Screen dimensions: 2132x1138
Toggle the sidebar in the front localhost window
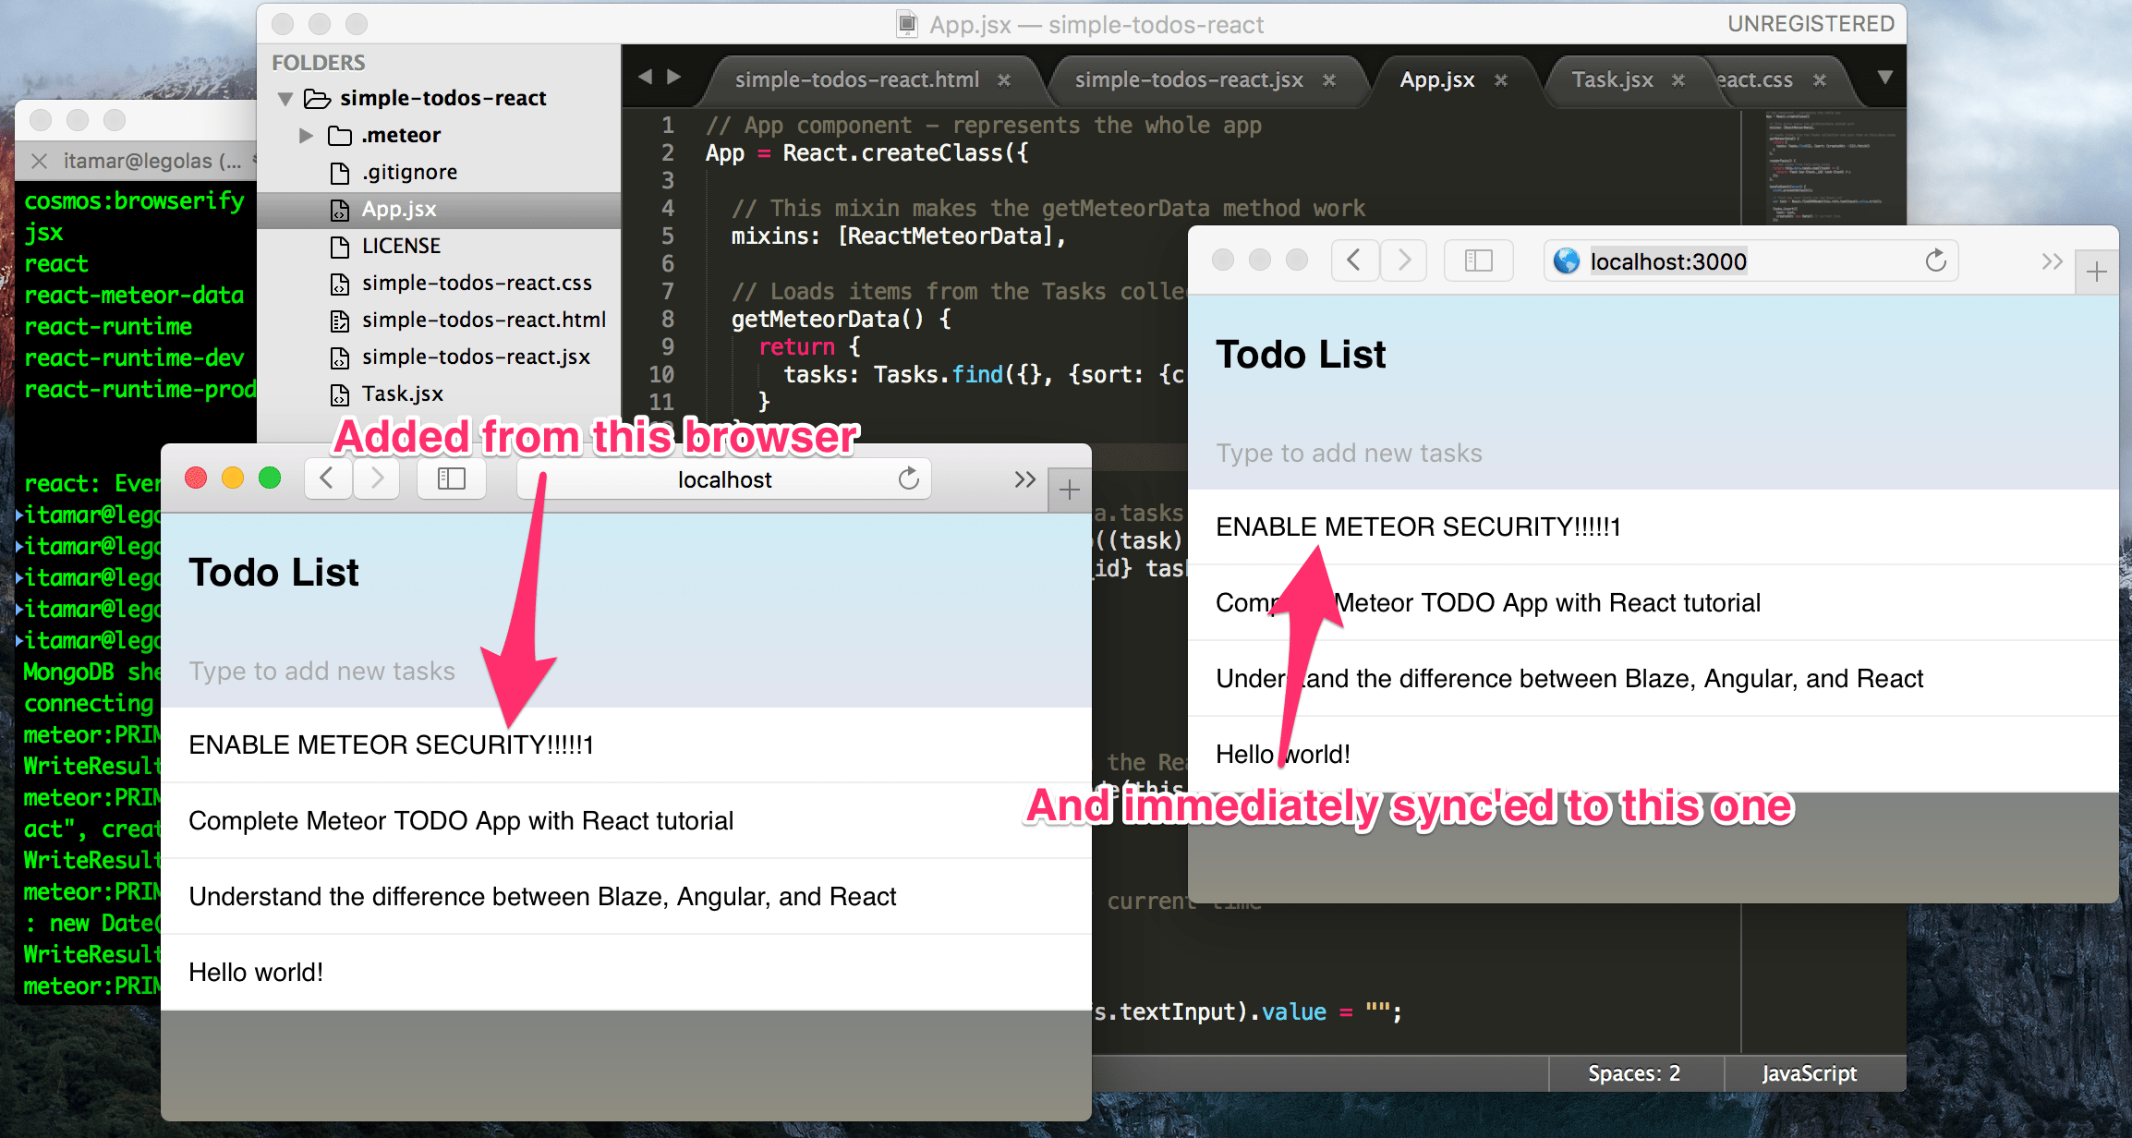pos(451,478)
